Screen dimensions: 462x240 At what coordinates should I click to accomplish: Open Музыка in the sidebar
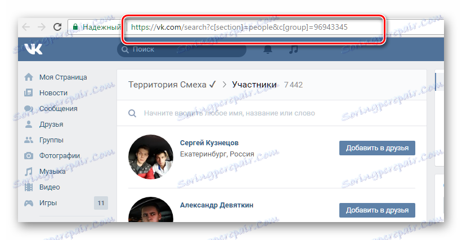[52, 172]
